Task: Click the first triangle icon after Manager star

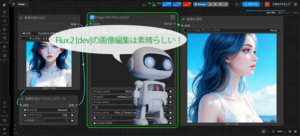Action: pyautogui.click(x=215, y=4)
